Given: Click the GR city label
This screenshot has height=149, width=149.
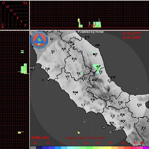Looking at the screenshot, I should click(47, 69).
